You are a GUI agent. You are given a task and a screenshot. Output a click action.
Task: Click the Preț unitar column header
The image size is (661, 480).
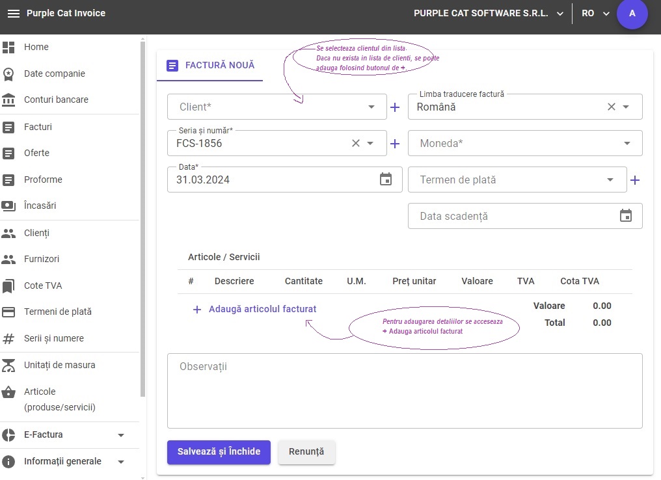point(414,281)
